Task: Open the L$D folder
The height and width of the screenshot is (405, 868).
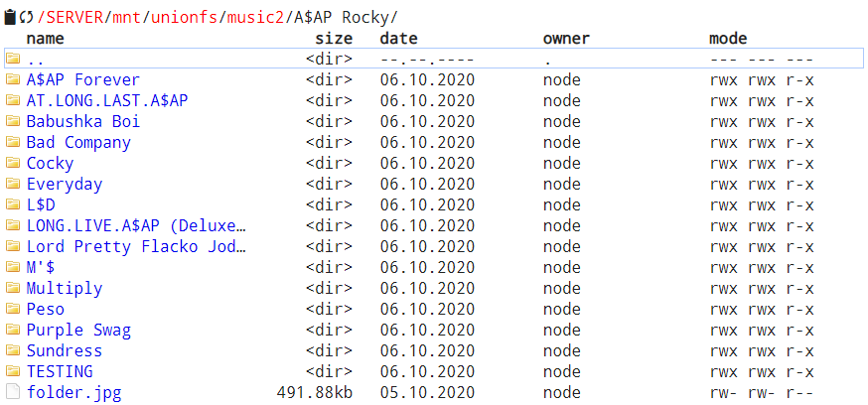Action: tap(41, 204)
